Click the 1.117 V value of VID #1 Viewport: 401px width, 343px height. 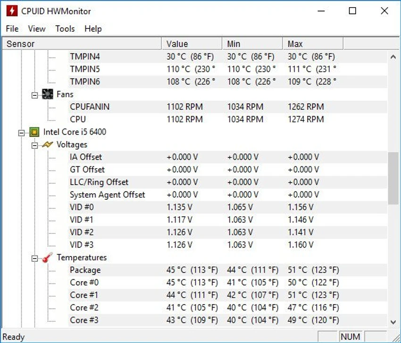click(x=180, y=220)
